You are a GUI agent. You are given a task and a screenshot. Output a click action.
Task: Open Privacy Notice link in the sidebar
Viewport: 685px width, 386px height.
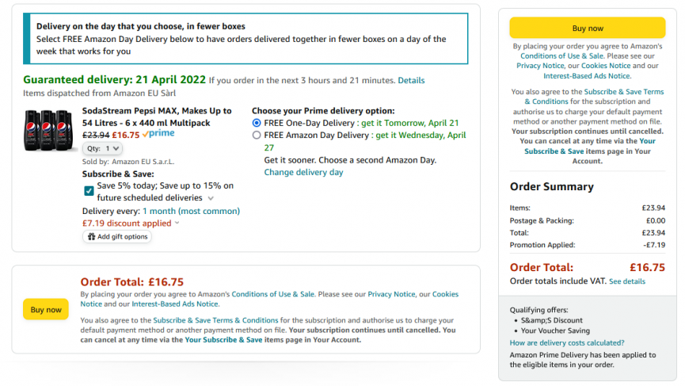tap(540, 66)
